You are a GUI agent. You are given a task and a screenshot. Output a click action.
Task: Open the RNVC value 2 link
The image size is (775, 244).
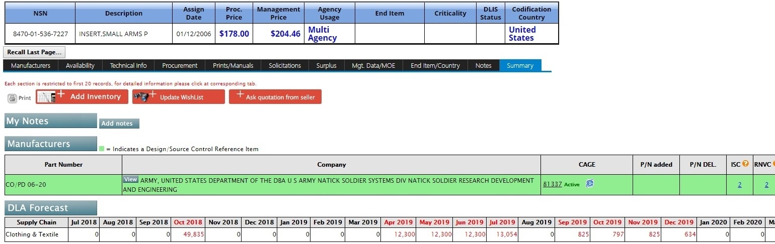click(766, 185)
